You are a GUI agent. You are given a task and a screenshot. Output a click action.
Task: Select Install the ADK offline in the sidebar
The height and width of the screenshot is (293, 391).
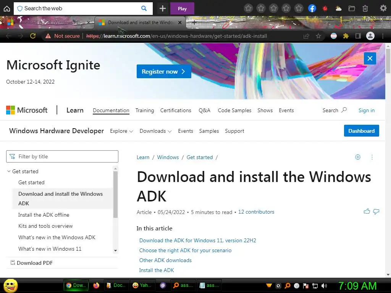coord(44,215)
